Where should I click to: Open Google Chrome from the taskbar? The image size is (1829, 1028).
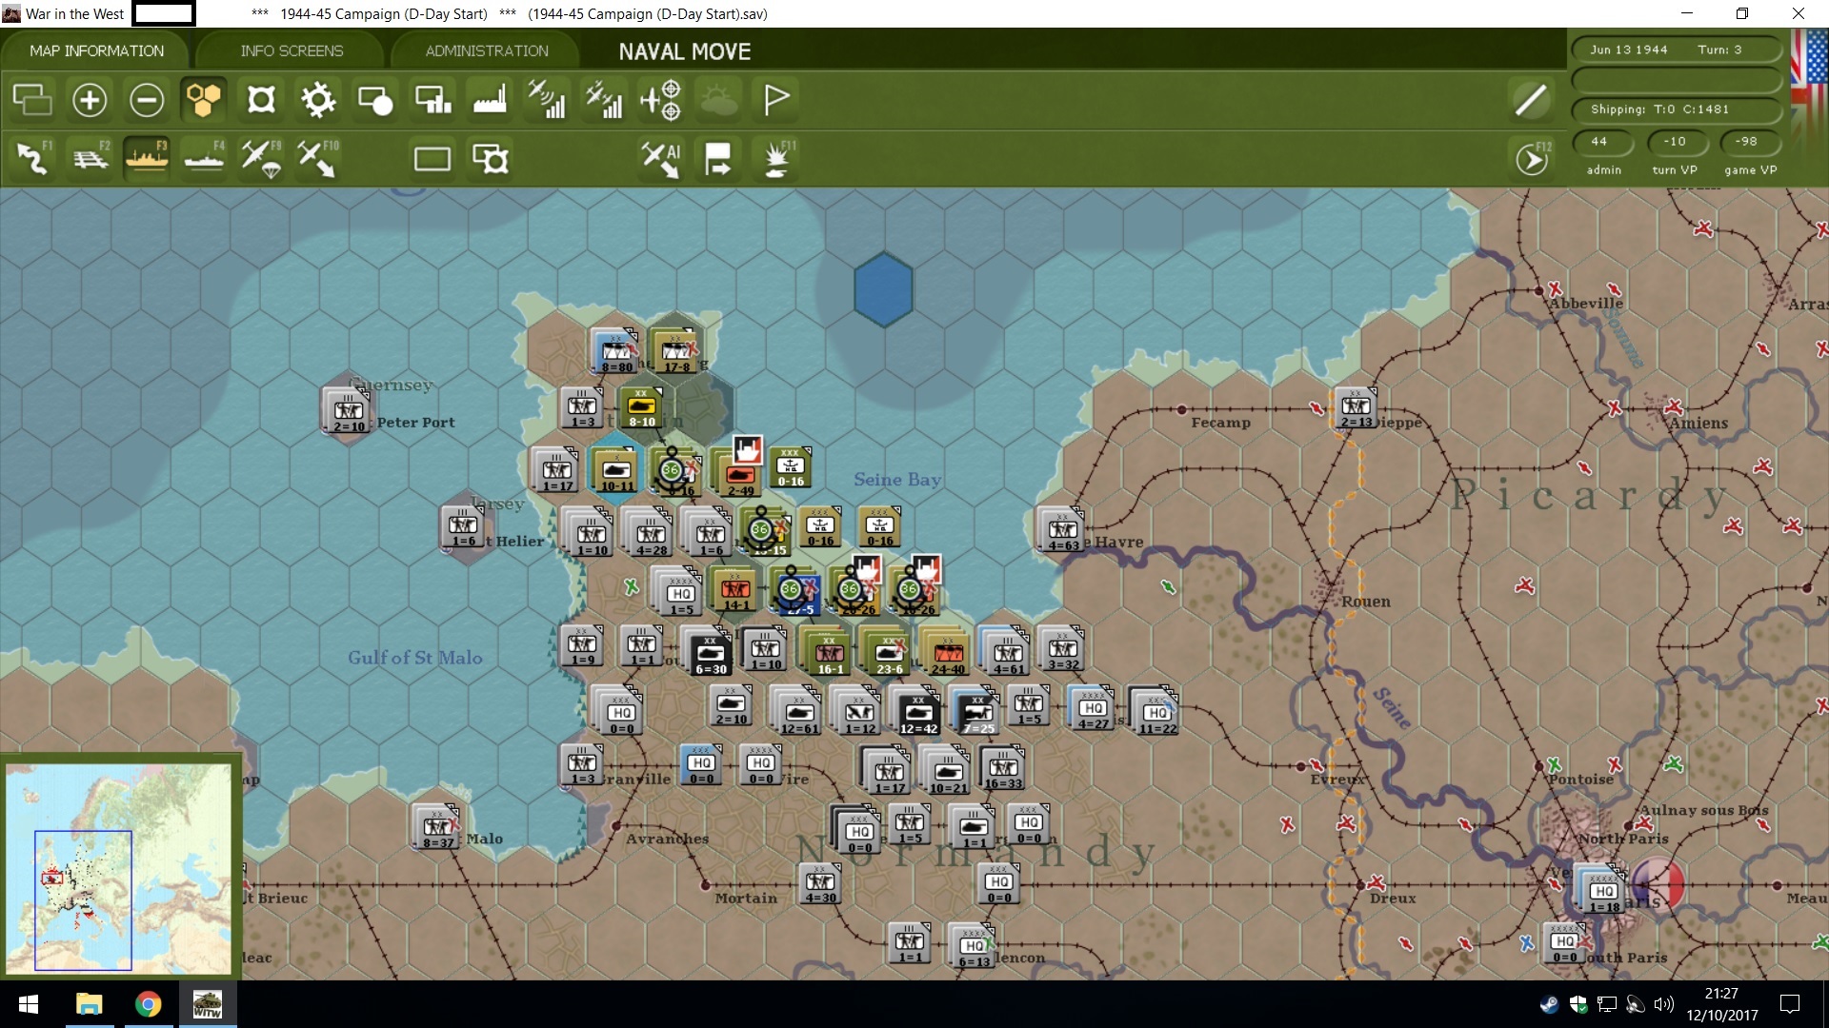[148, 1004]
